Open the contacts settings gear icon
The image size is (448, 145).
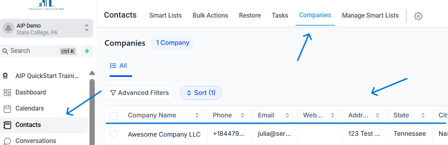(x=418, y=16)
